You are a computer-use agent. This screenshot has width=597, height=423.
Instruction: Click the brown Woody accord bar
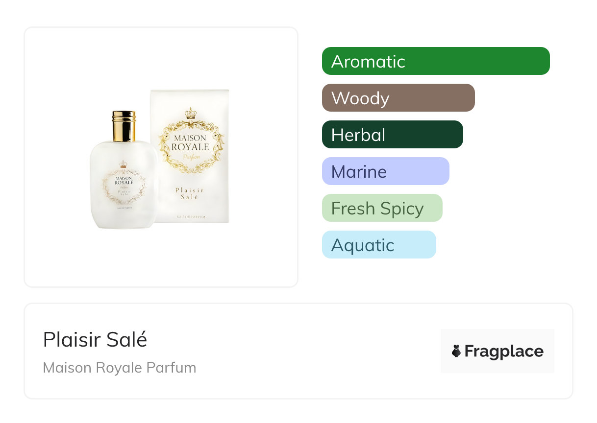coord(398,98)
